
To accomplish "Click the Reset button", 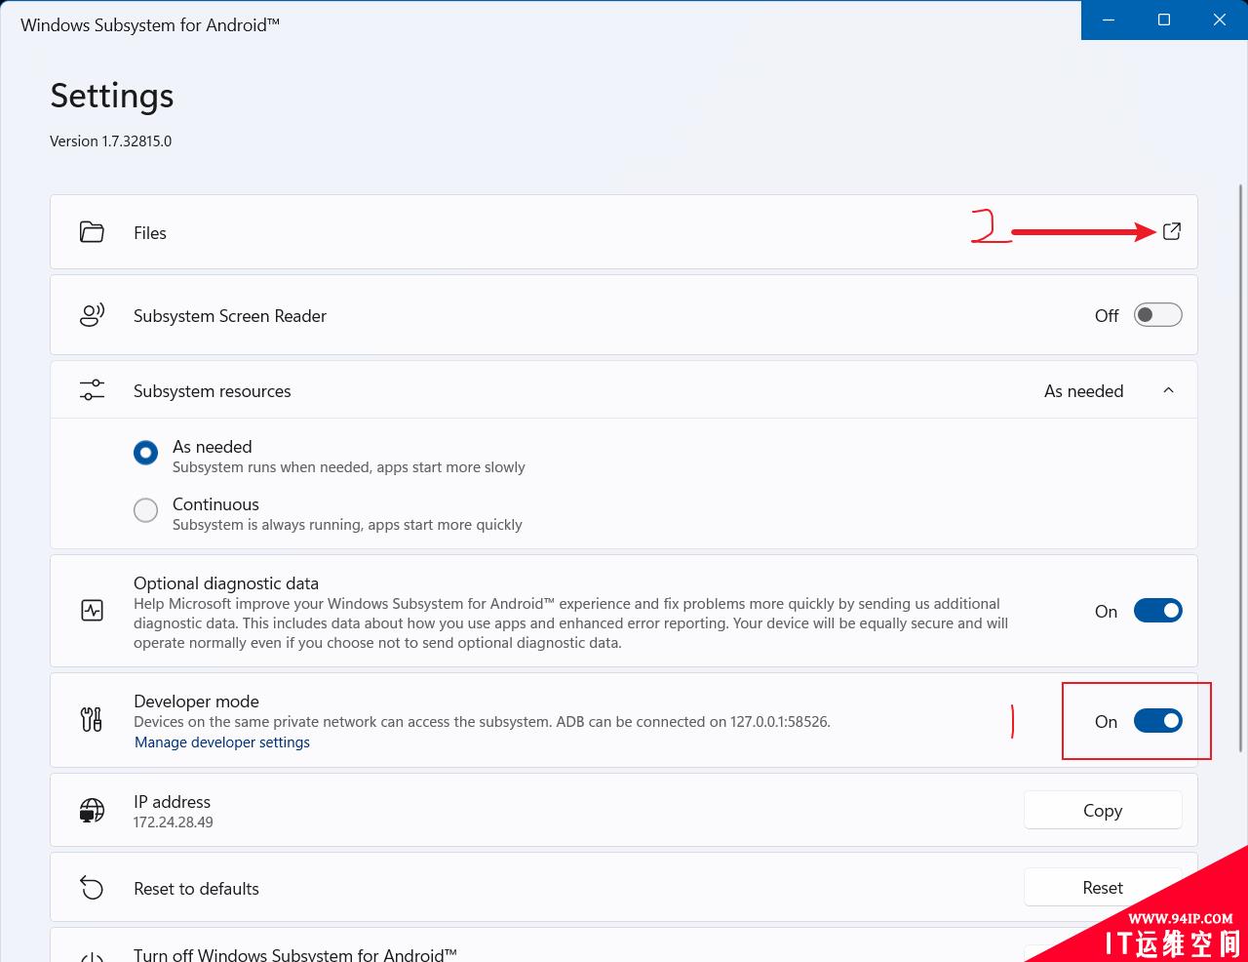I will [x=1103, y=888].
